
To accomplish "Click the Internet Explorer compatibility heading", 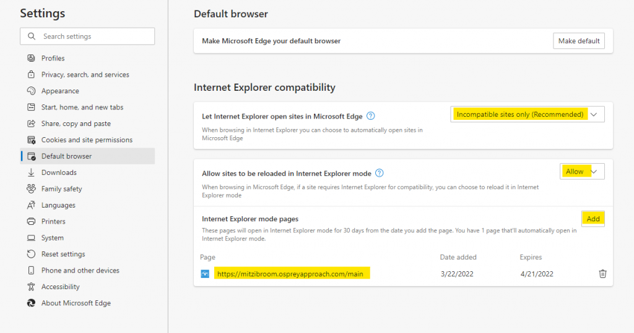I will pyautogui.click(x=264, y=87).
